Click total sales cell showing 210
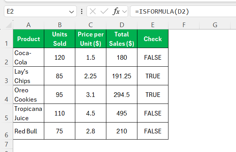 pyautogui.click(x=121, y=131)
